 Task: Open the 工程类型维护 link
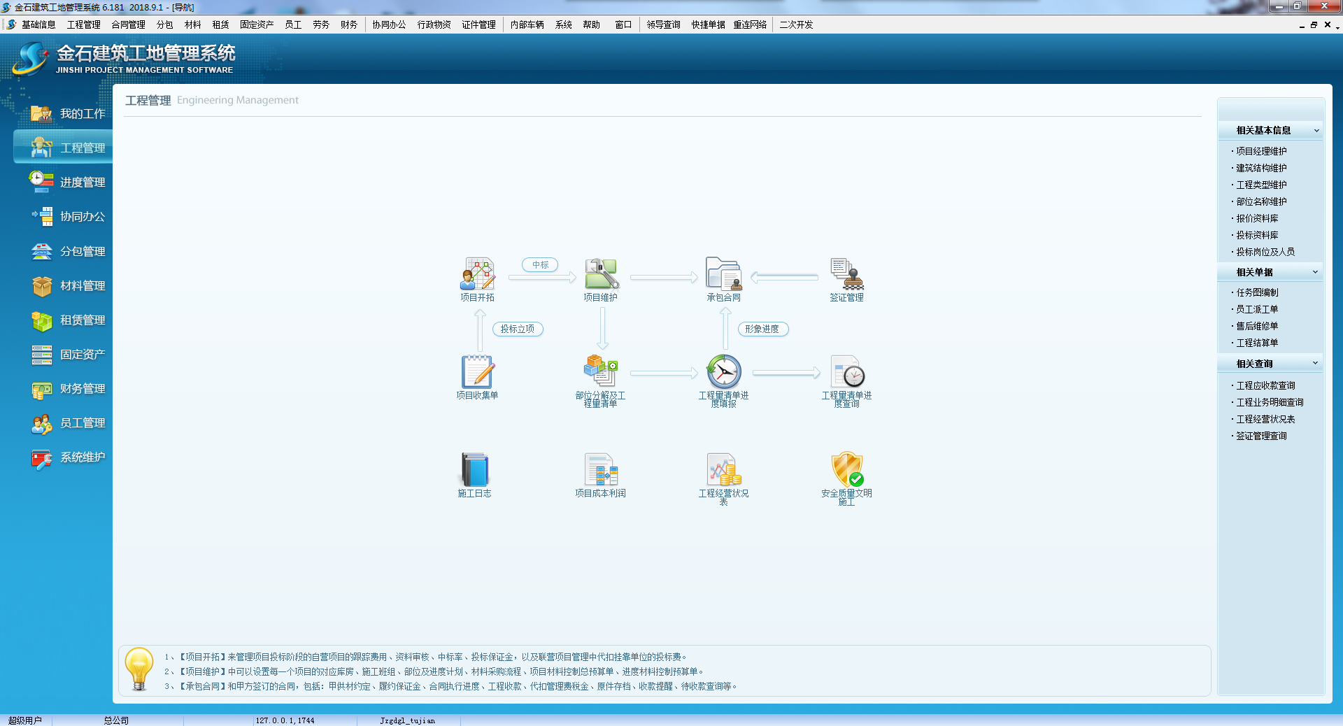tap(1261, 185)
